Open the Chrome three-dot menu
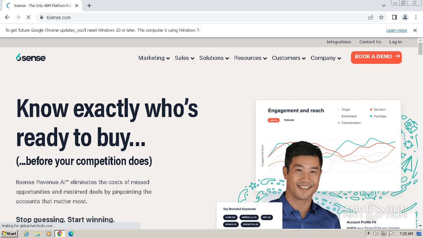The width and height of the screenshot is (423, 238). [x=415, y=17]
